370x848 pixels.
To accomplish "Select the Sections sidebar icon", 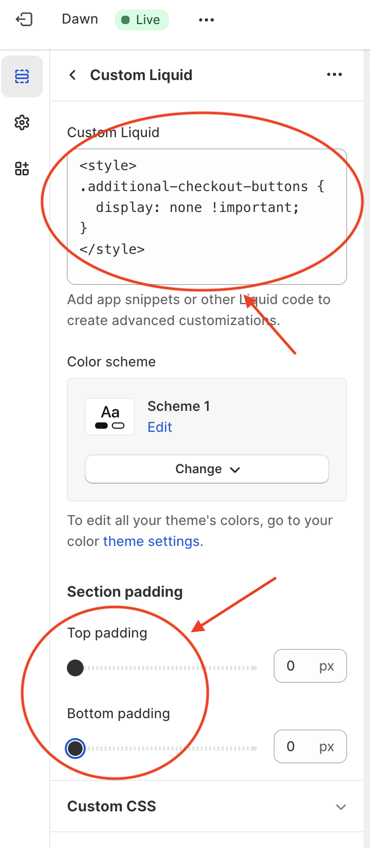I will click(x=22, y=76).
